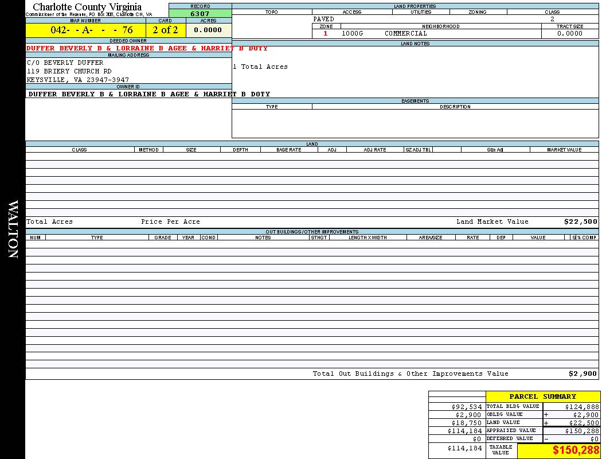Click the mailing address line 119 Briery Church Rd
This screenshot has height=459, width=602.
tap(69, 71)
